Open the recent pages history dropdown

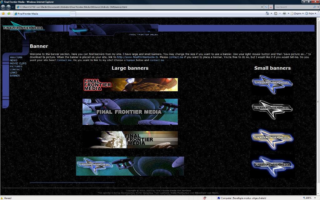click(12, 7)
